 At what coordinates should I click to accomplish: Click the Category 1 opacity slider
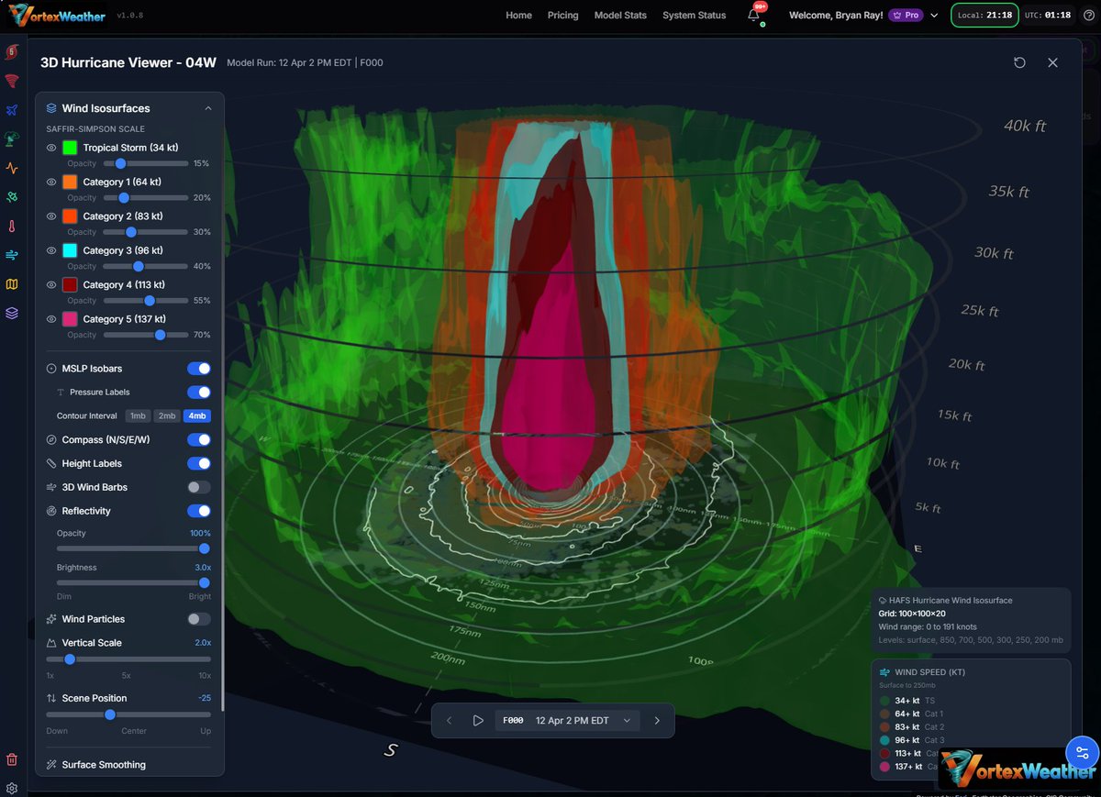click(x=146, y=198)
